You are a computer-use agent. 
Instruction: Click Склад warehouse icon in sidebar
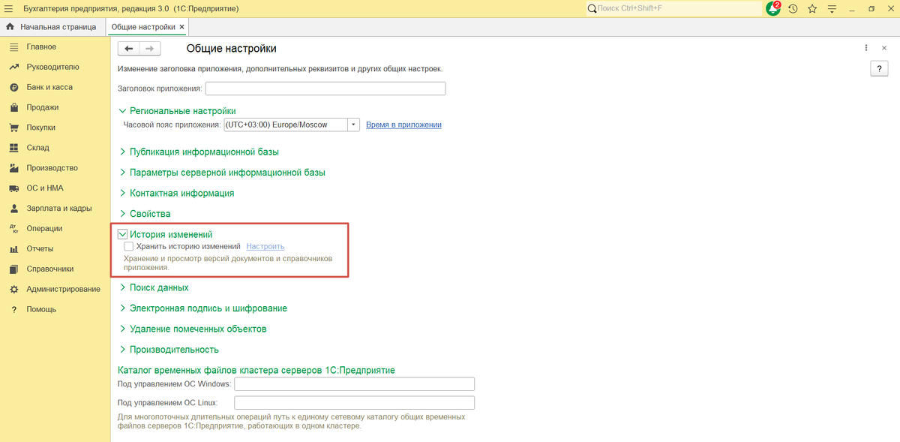(13, 148)
